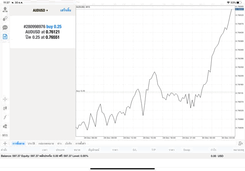Screen dimensions: 245x171
Task: Switch to the History tab (ประวัติ)
Action: (31, 143)
